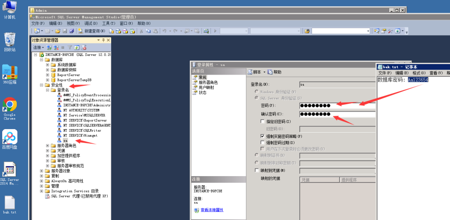Screen dimensions: 450x220
Task: Click into the 密码 password field
Action: [336, 106]
